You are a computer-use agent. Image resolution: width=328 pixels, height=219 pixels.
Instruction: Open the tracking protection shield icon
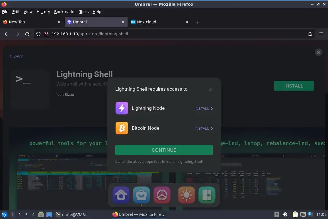[x=38, y=34]
